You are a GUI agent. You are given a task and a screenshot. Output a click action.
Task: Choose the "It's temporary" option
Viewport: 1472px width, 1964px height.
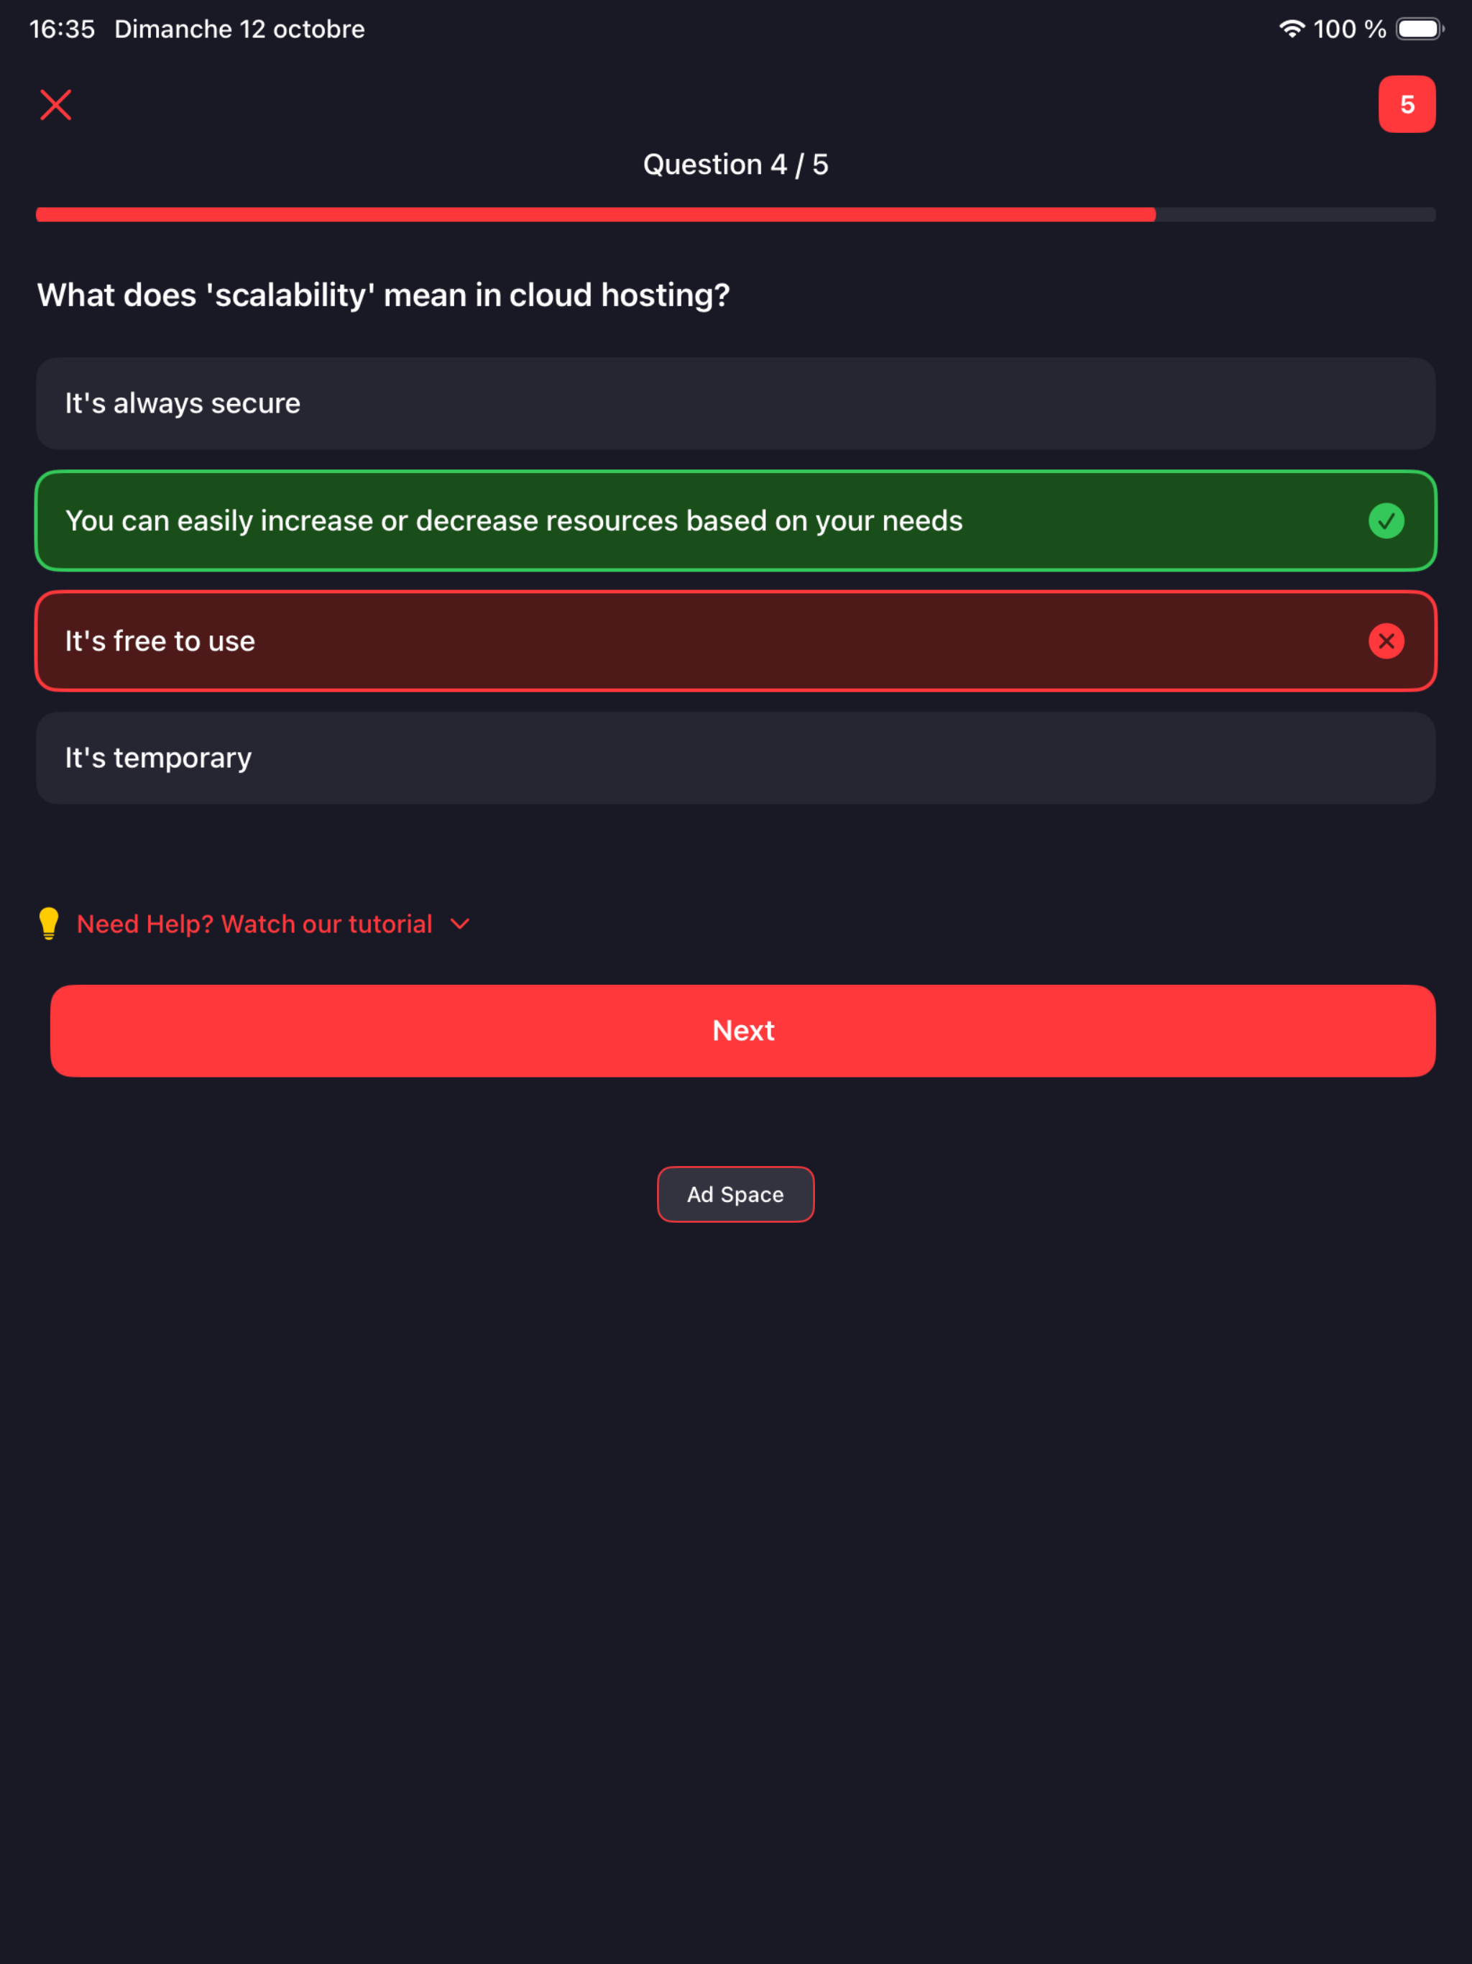tap(735, 758)
